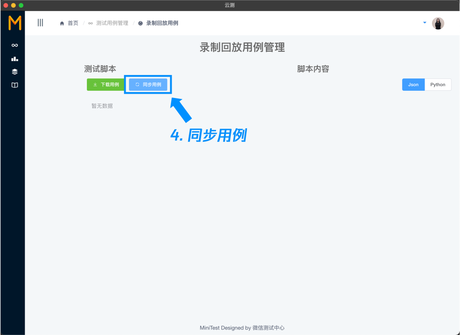Open the bar chart sidebar icon
Image resolution: width=460 pixels, height=335 pixels.
(x=14, y=59)
